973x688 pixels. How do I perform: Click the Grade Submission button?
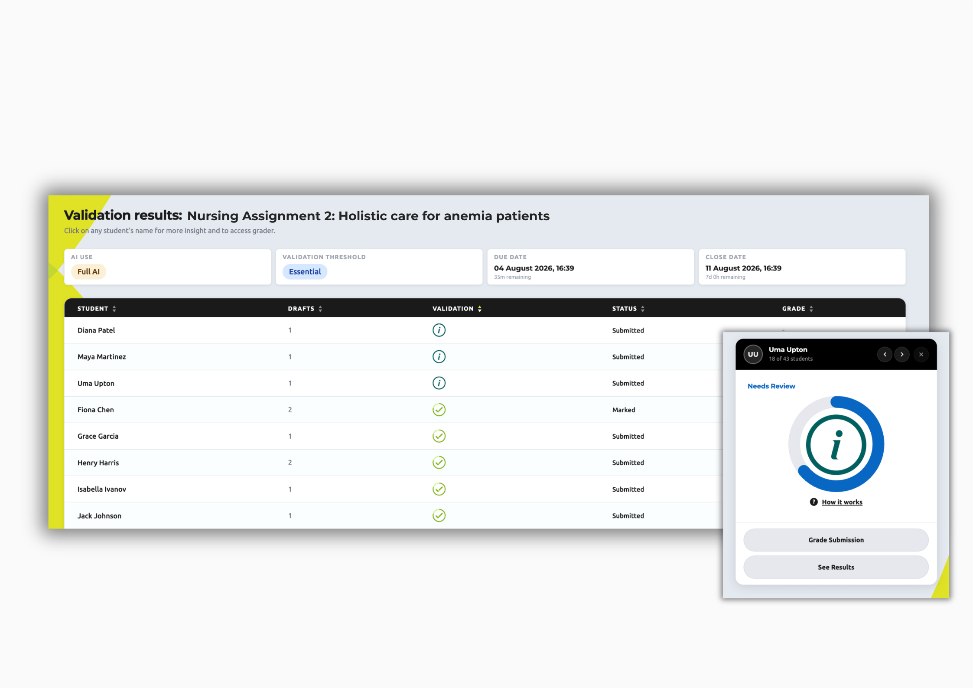pyautogui.click(x=836, y=540)
